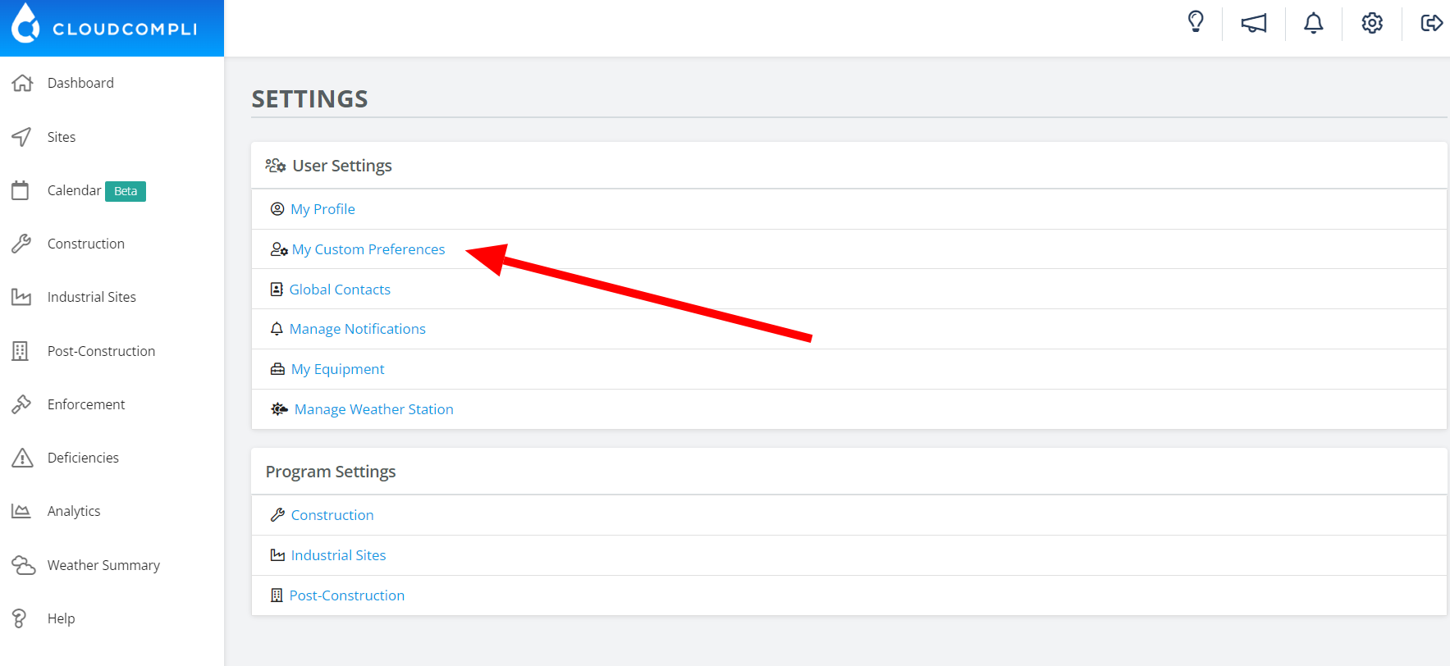Open the My Equipment link
Image resolution: width=1450 pixels, height=666 pixels.
[337, 369]
